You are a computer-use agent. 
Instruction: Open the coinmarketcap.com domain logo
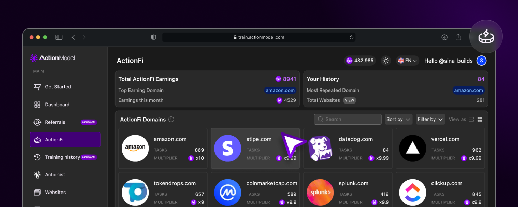tap(227, 193)
